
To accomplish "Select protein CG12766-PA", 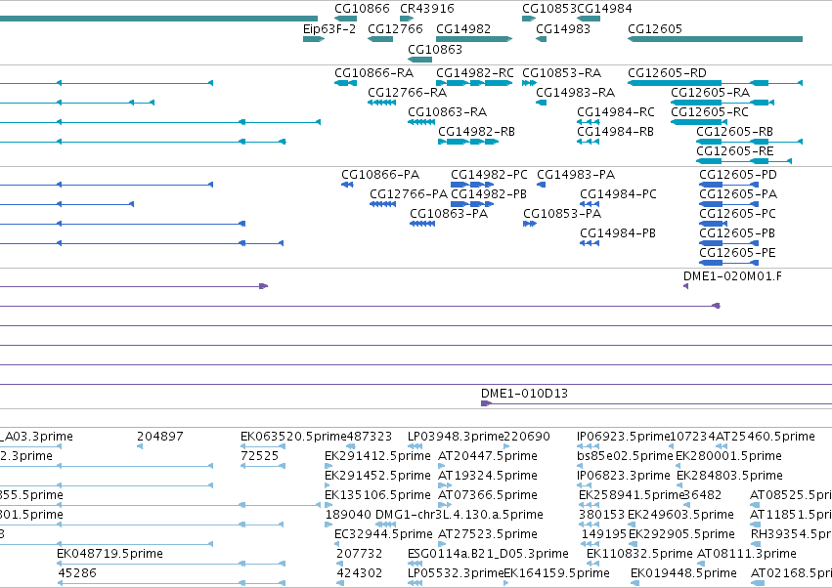I will (x=409, y=194).
